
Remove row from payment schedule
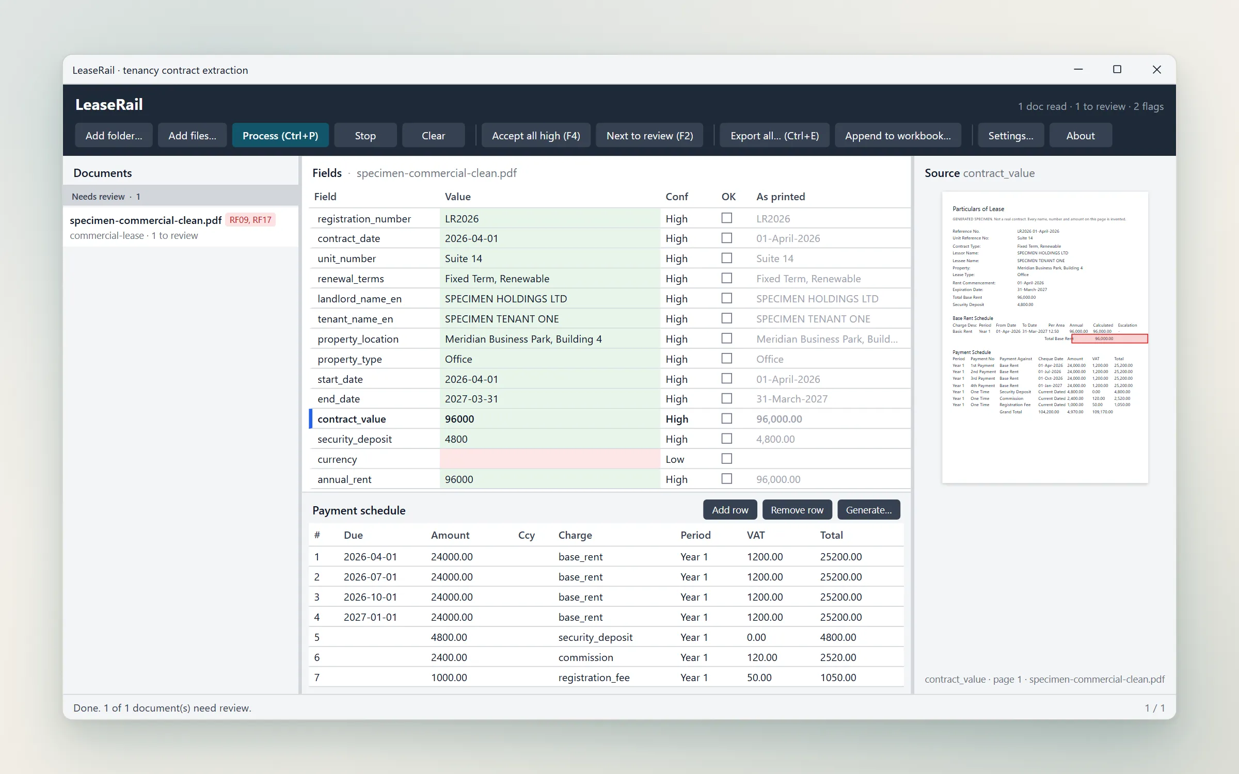click(x=797, y=510)
